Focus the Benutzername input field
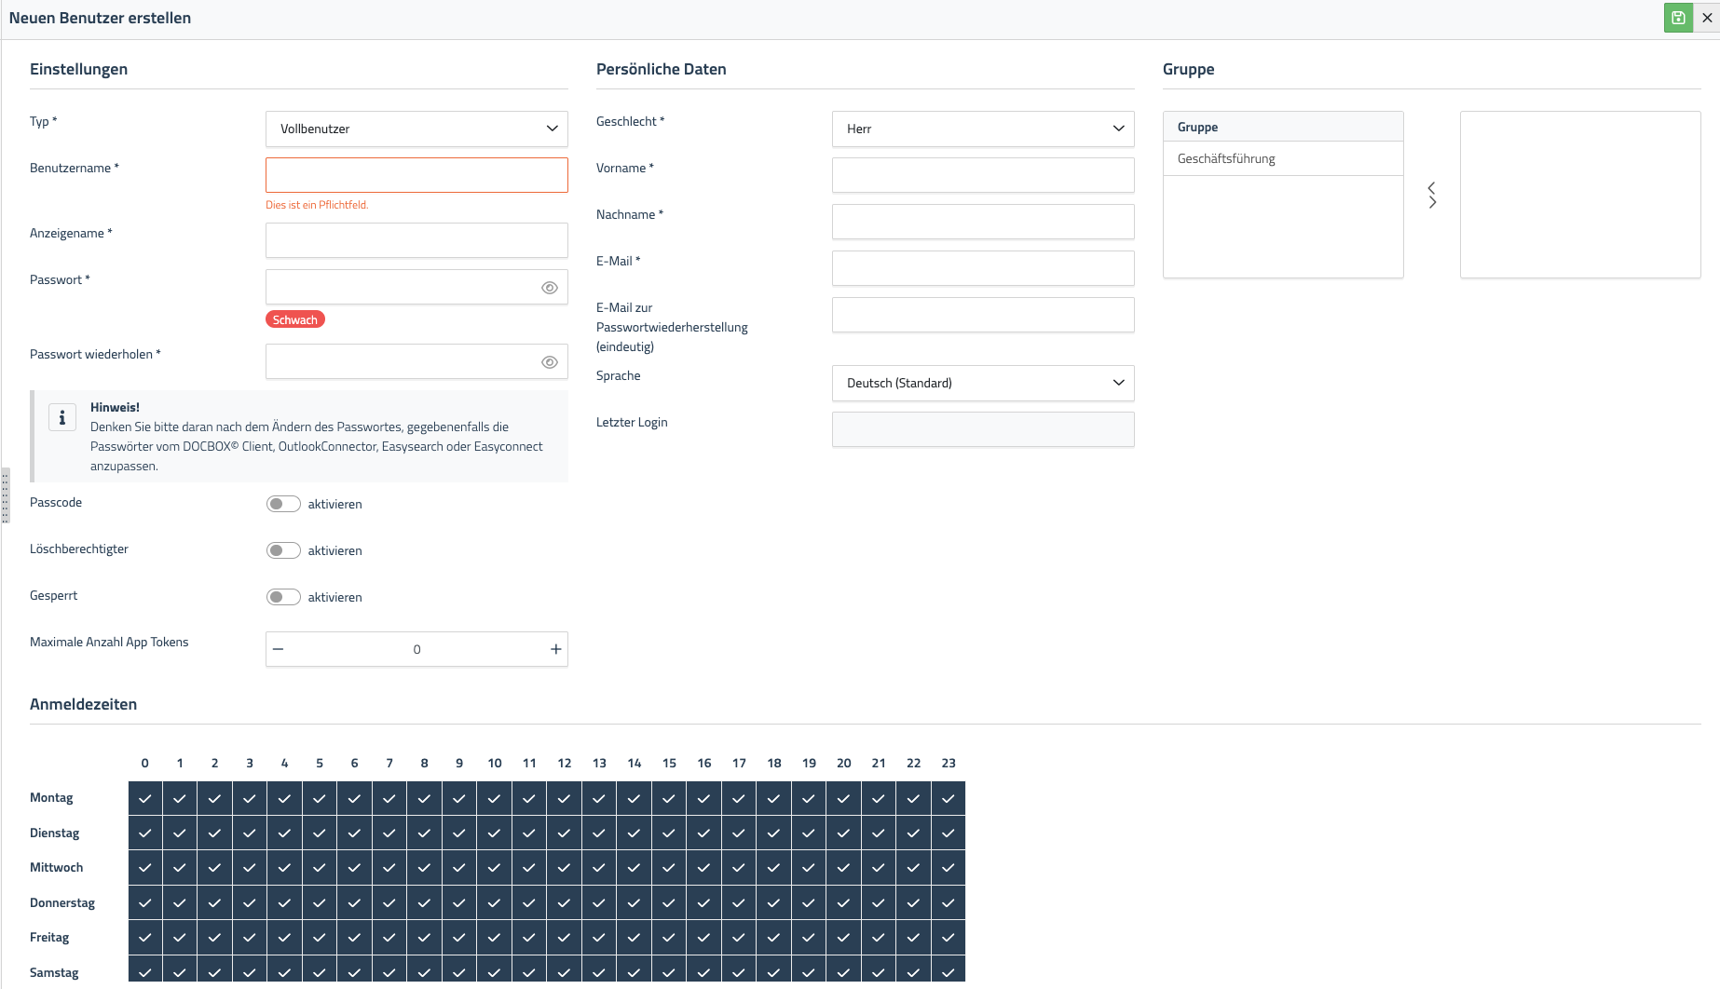This screenshot has height=989, width=1720. pos(416,175)
